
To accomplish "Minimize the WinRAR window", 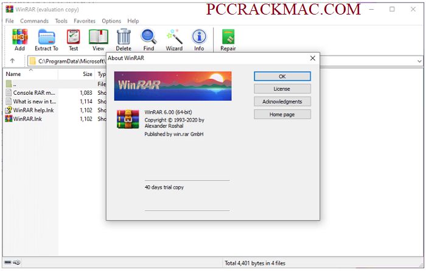I will click(371, 9).
